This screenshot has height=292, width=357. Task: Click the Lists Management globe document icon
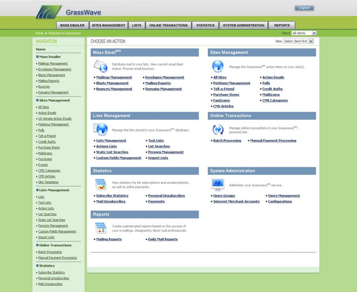[x=100, y=129]
